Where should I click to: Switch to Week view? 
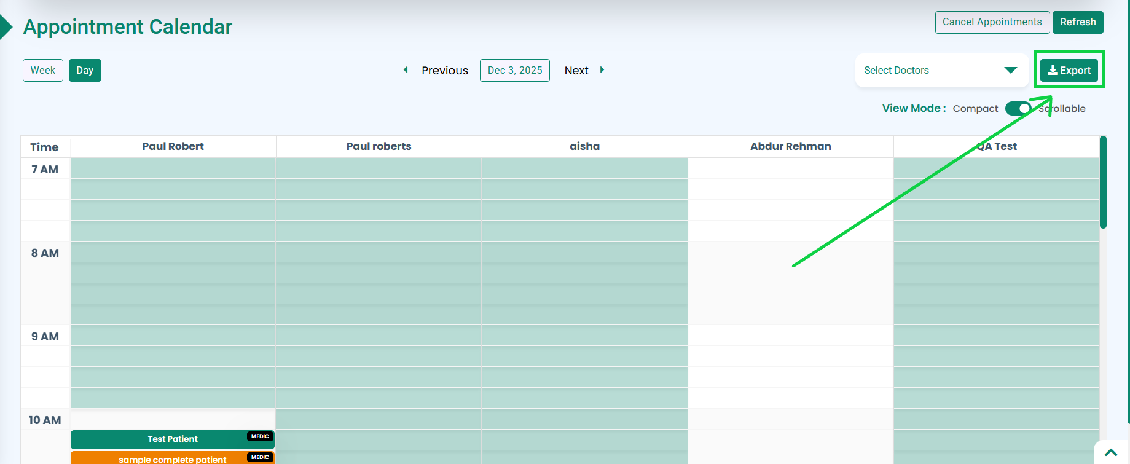[x=43, y=71]
